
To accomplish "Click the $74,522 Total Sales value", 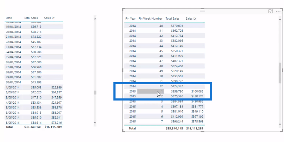I will pyautogui.click(x=36, y=37).
